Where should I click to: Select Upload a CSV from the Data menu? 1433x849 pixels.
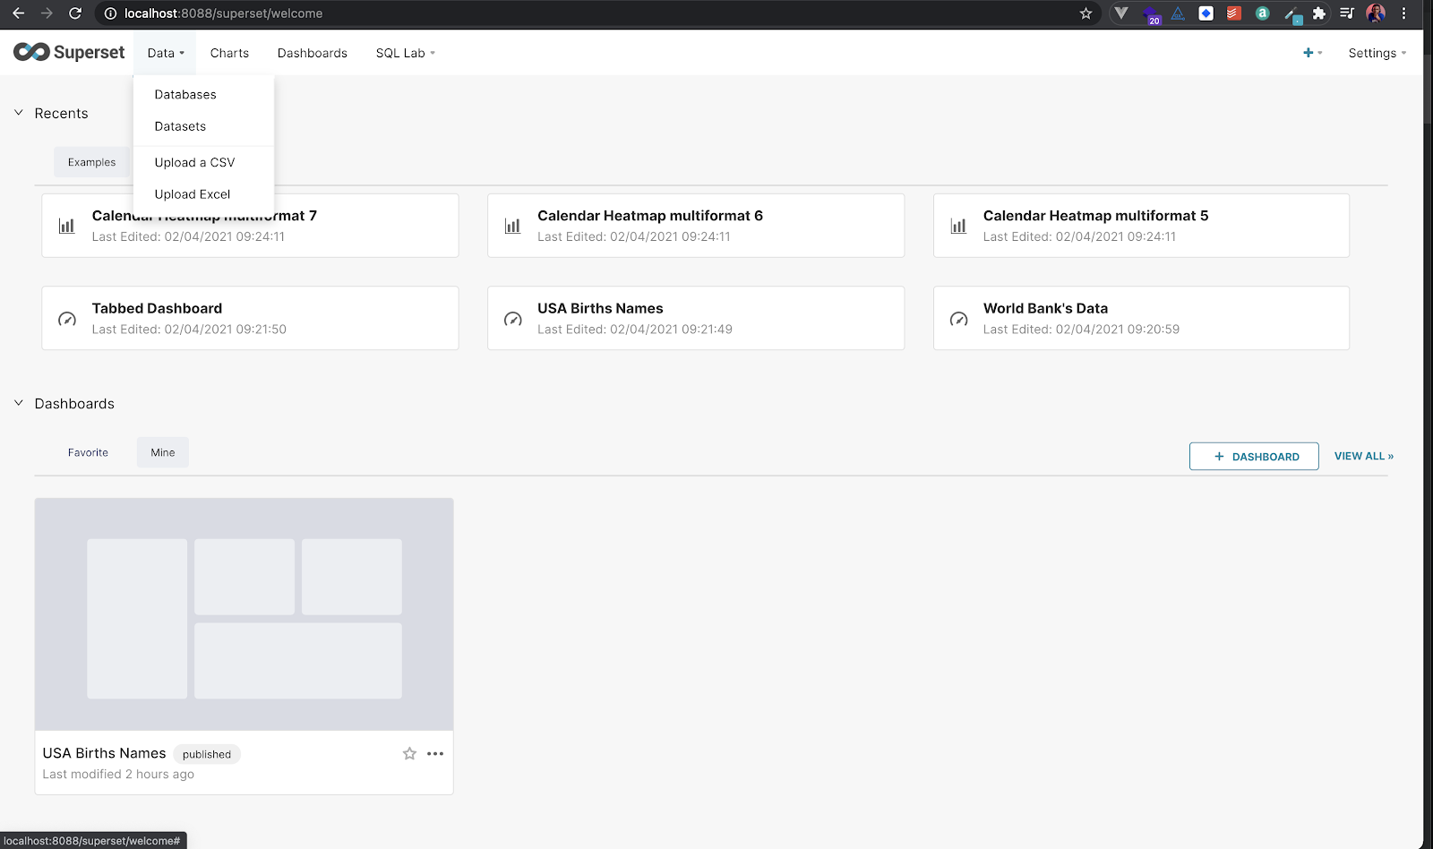[x=193, y=162]
